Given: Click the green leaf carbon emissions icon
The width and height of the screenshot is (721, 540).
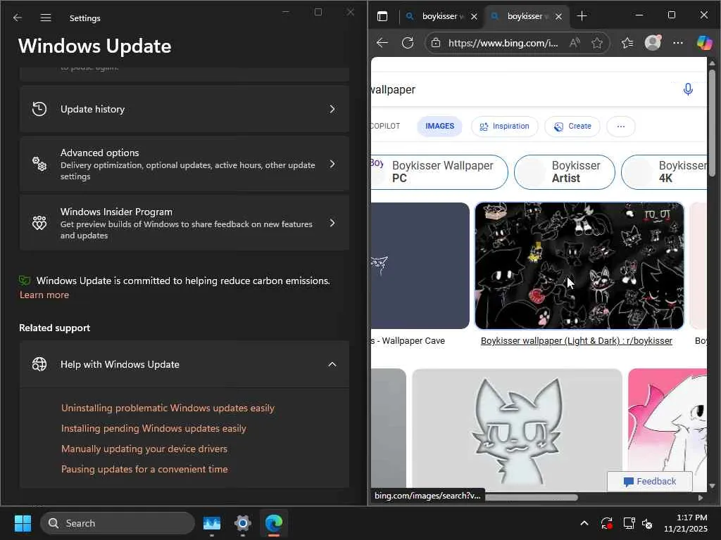Looking at the screenshot, I should click(25, 280).
